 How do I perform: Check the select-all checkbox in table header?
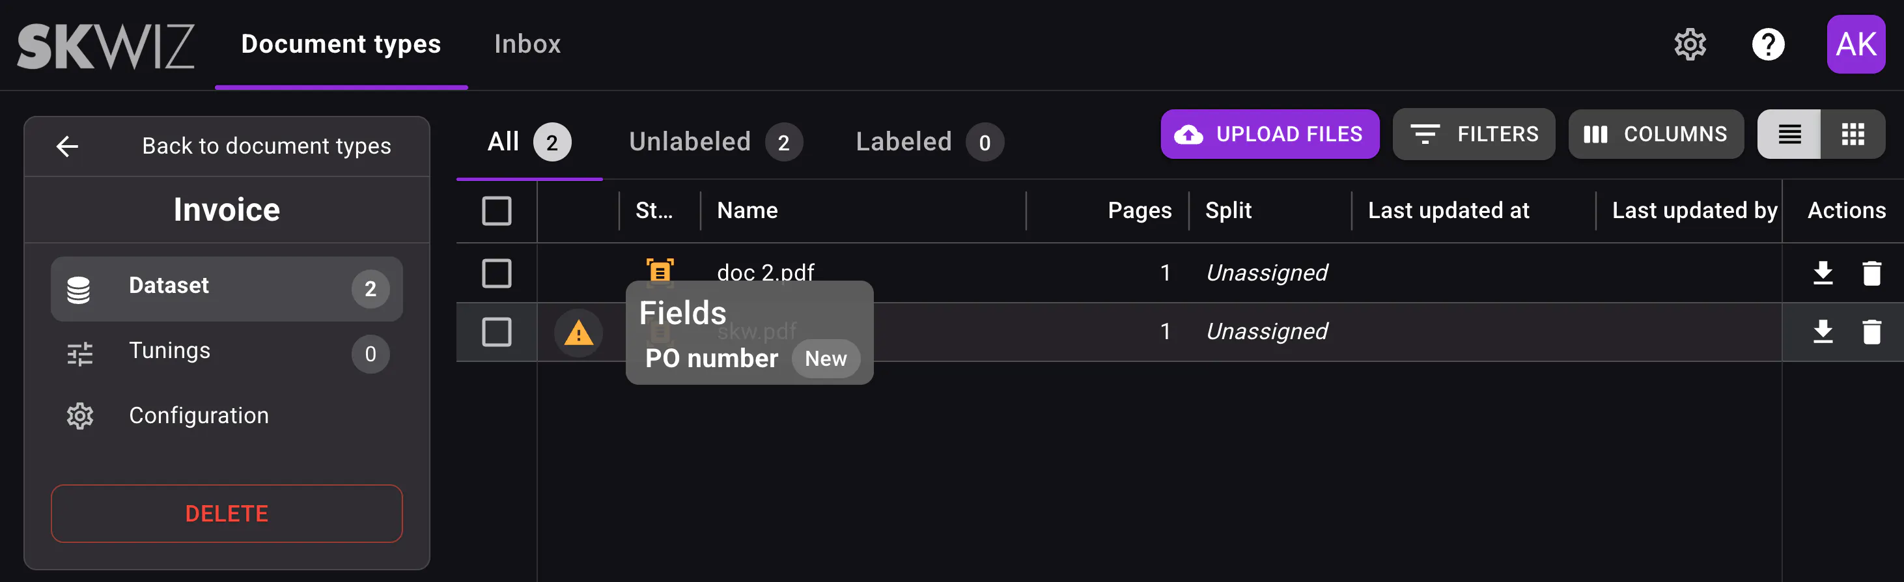[x=497, y=210]
